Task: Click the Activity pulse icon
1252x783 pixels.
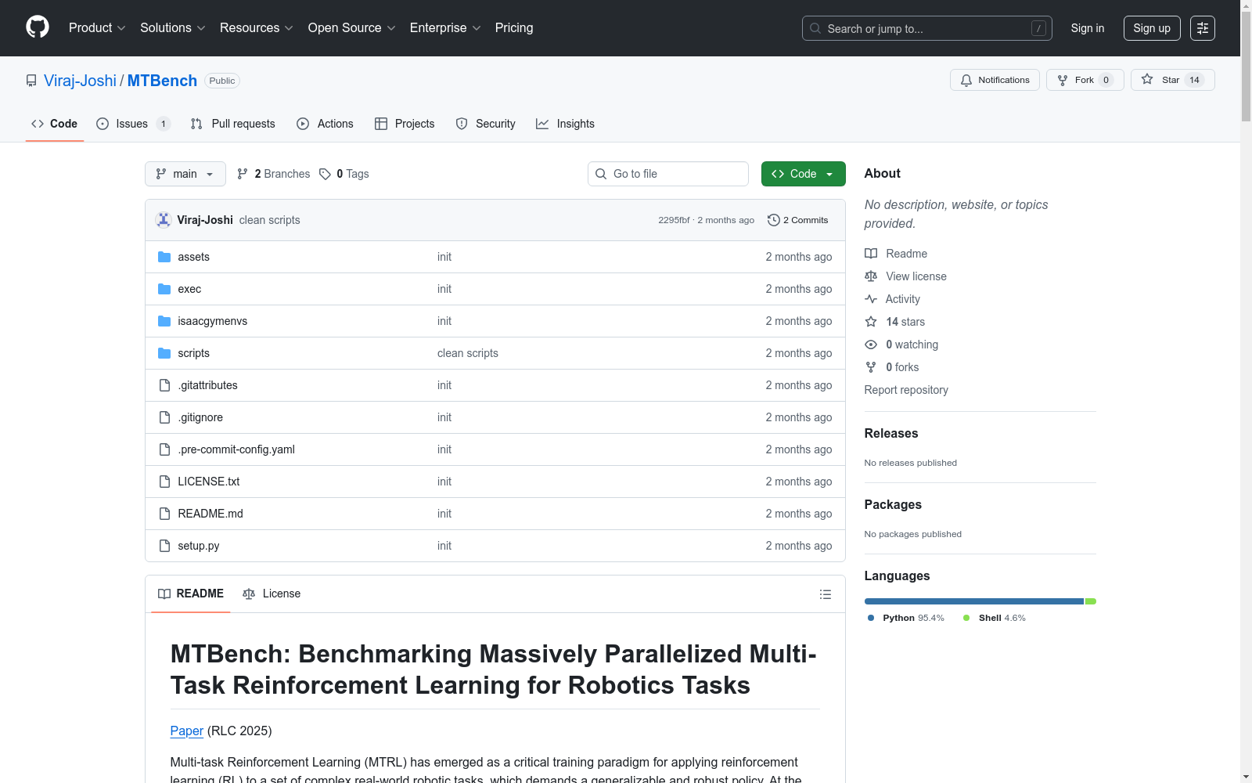Action: 871,299
